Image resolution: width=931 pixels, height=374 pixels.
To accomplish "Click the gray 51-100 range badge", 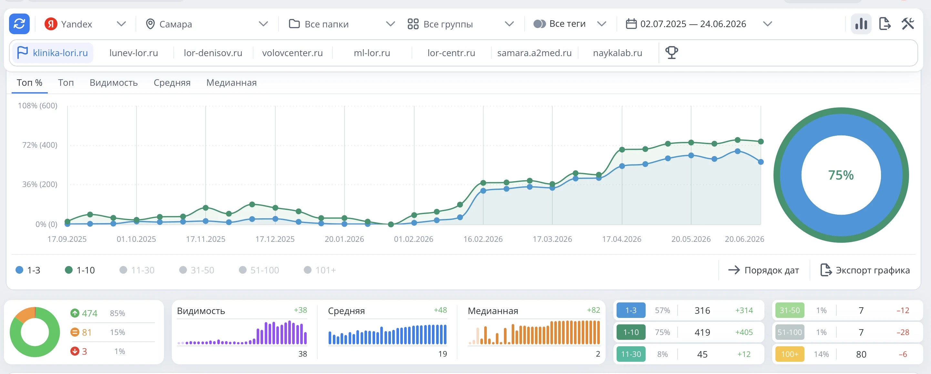I will [x=790, y=332].
